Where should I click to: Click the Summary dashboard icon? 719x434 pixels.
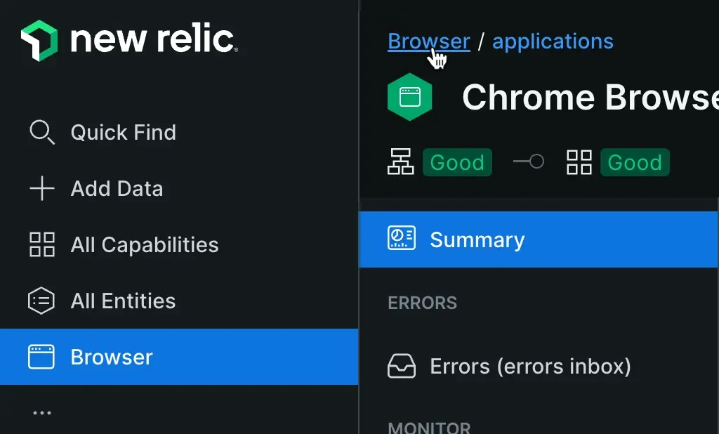coord(402,239)
